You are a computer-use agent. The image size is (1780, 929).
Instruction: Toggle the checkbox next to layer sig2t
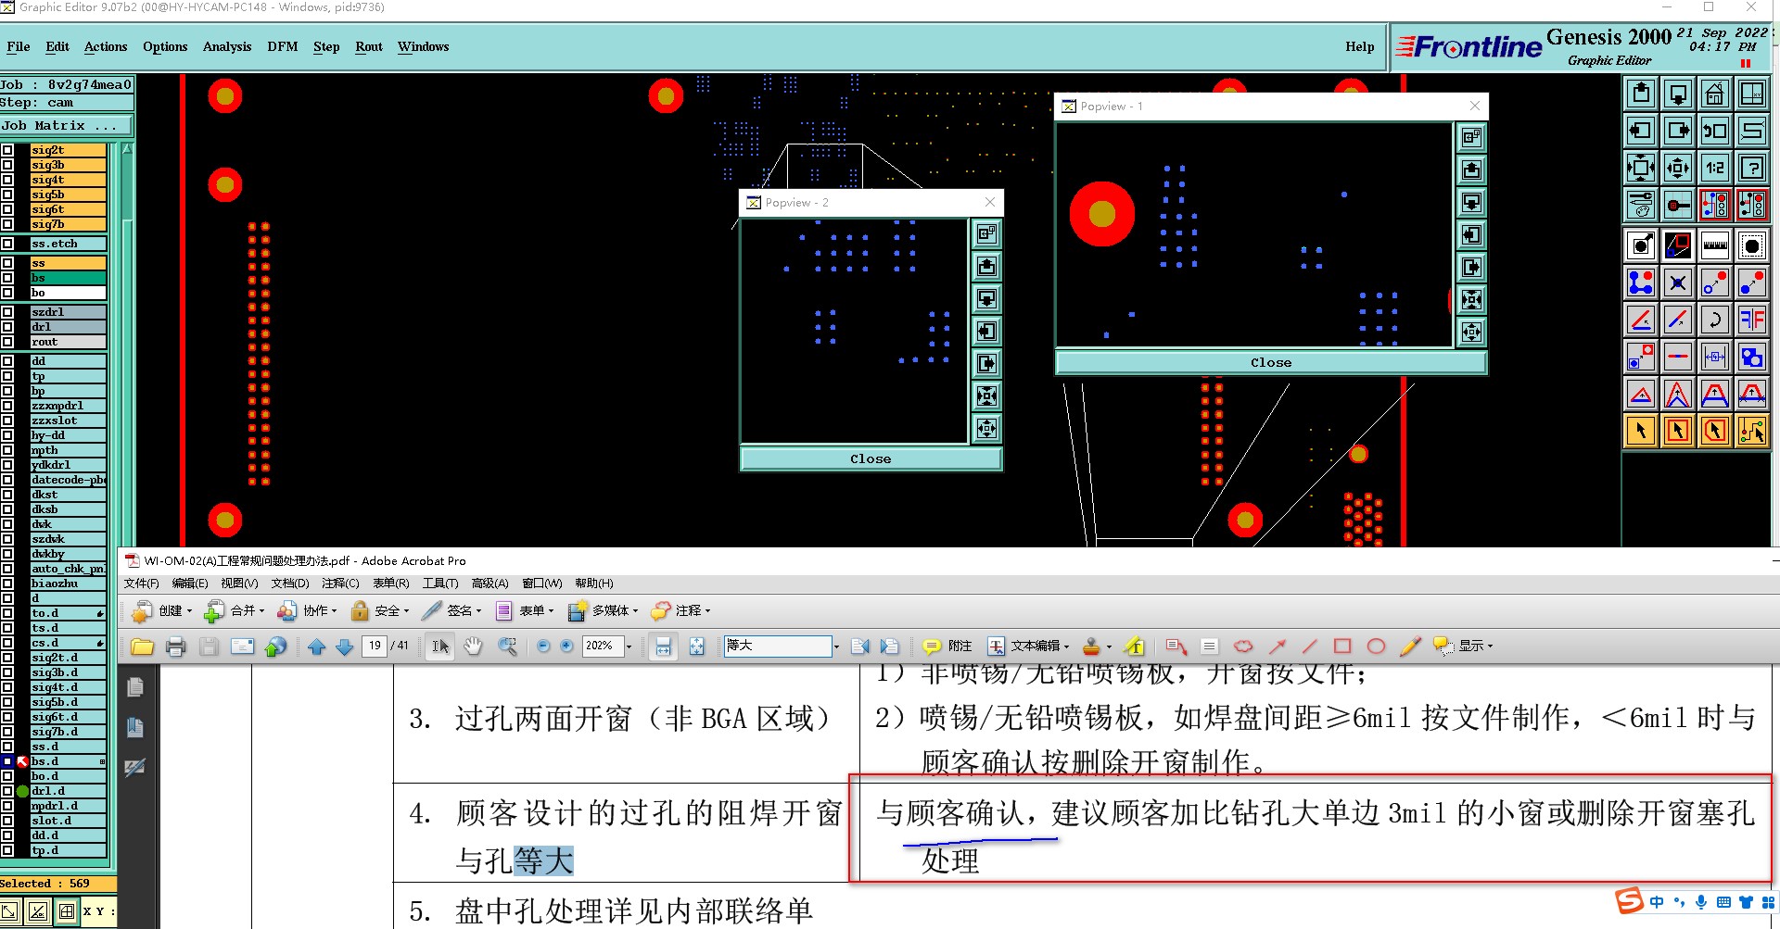[x=7, y=150]
